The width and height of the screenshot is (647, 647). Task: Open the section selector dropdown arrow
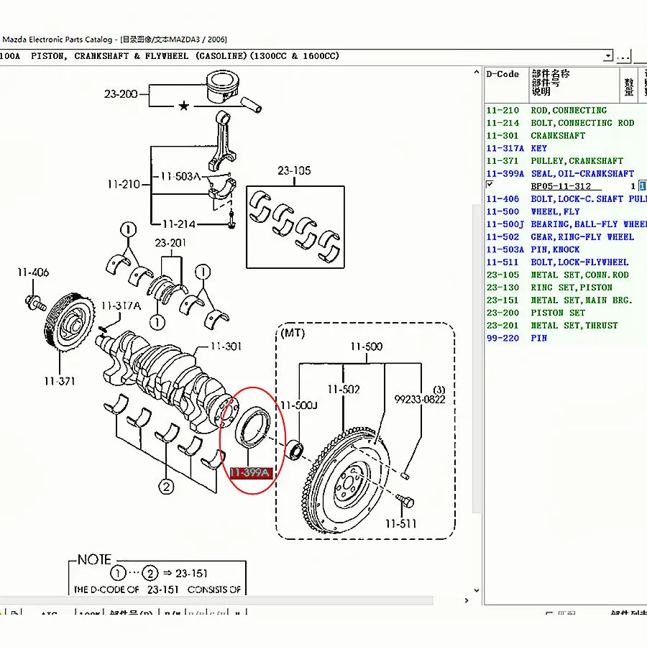[608, 56]
